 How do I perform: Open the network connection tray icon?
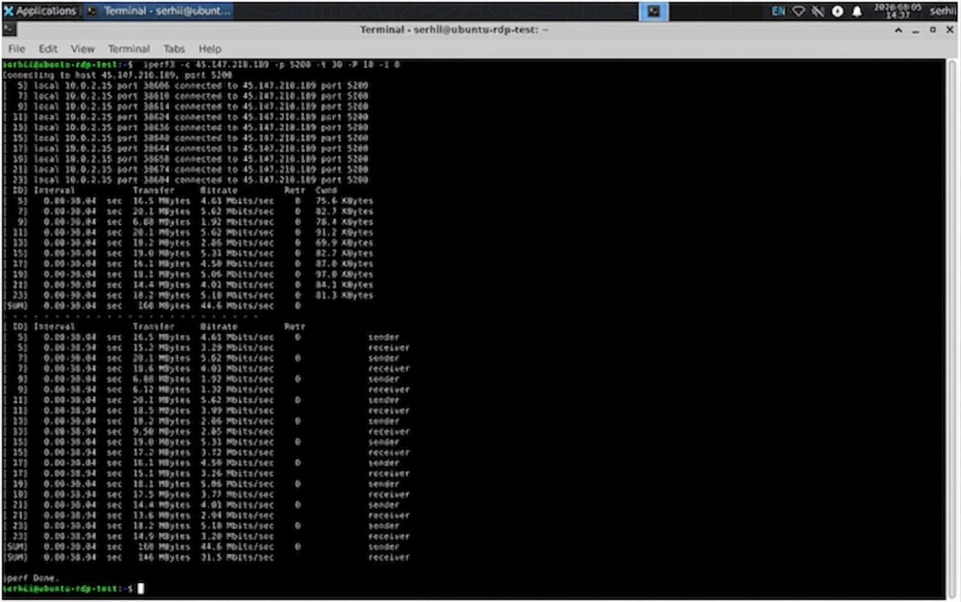click(x=798, y=11)
